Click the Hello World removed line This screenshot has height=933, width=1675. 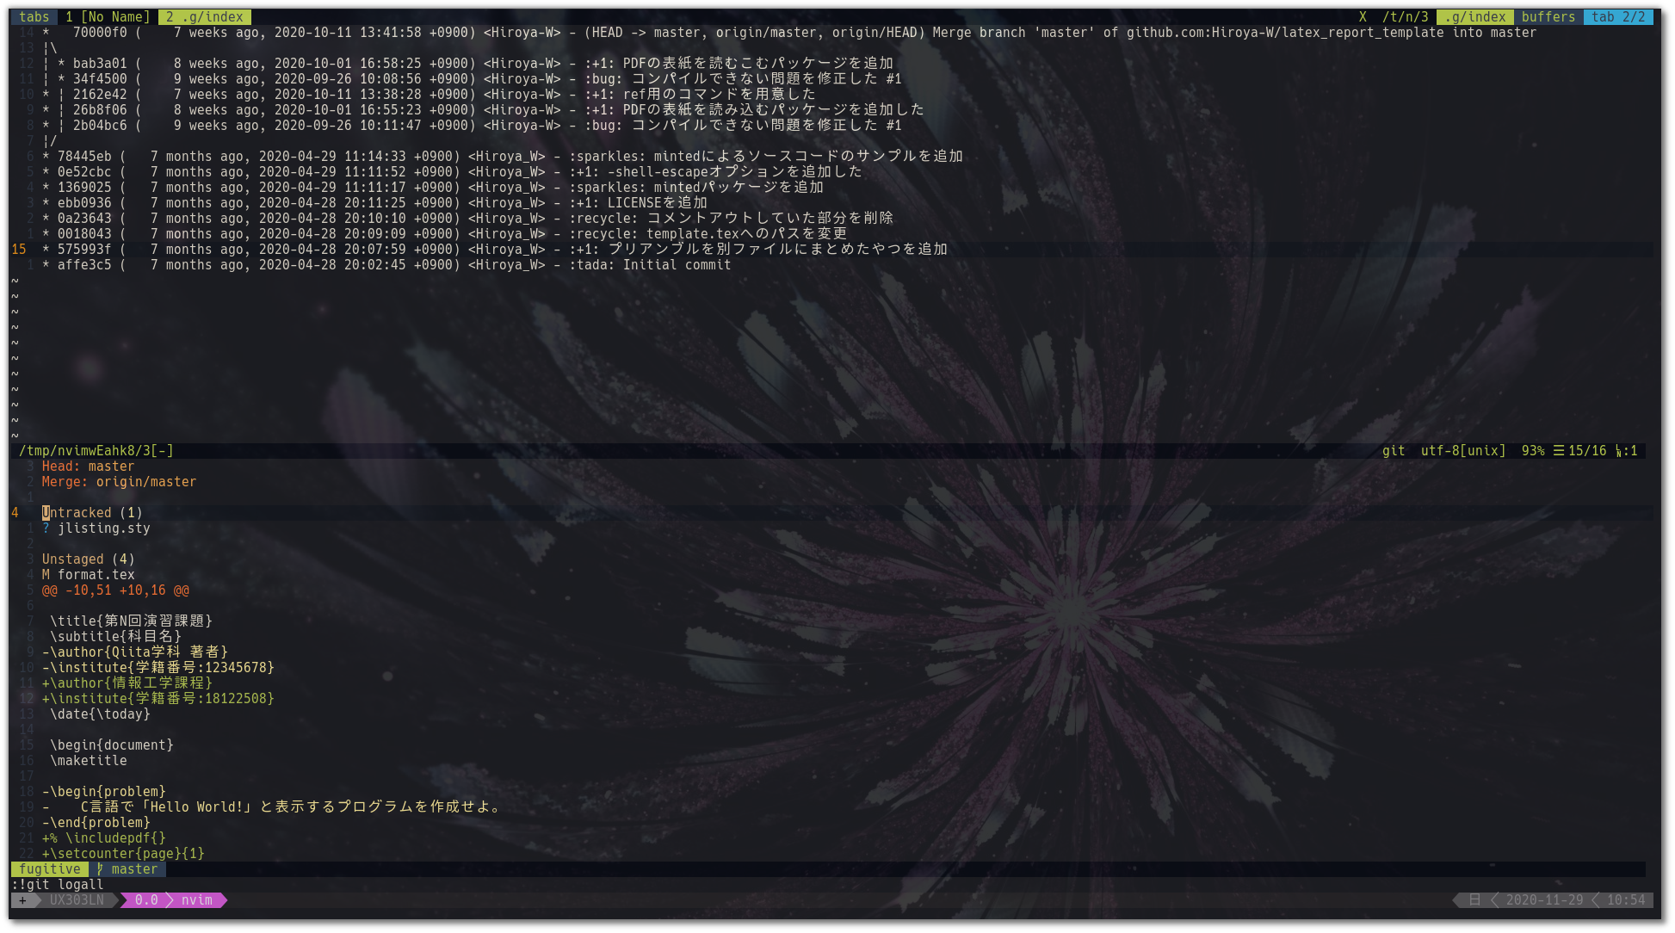(270, 807)
